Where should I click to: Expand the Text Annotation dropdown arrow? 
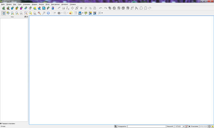point(102,13)
